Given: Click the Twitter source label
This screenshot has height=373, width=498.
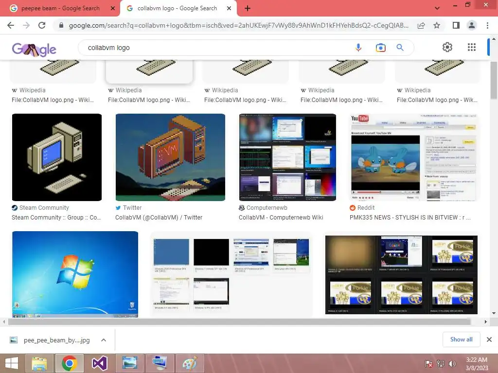Looking at the screenshot, I should pos(132,208).
